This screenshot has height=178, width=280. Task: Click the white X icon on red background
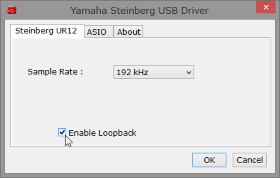[x=266, y=7]
